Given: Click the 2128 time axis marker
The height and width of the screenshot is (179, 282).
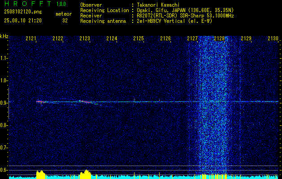Looking at the screenshot, I should [x=219, y=38].
